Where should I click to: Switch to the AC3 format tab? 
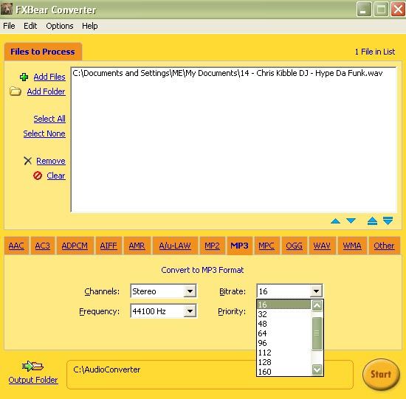pos(43,246)
